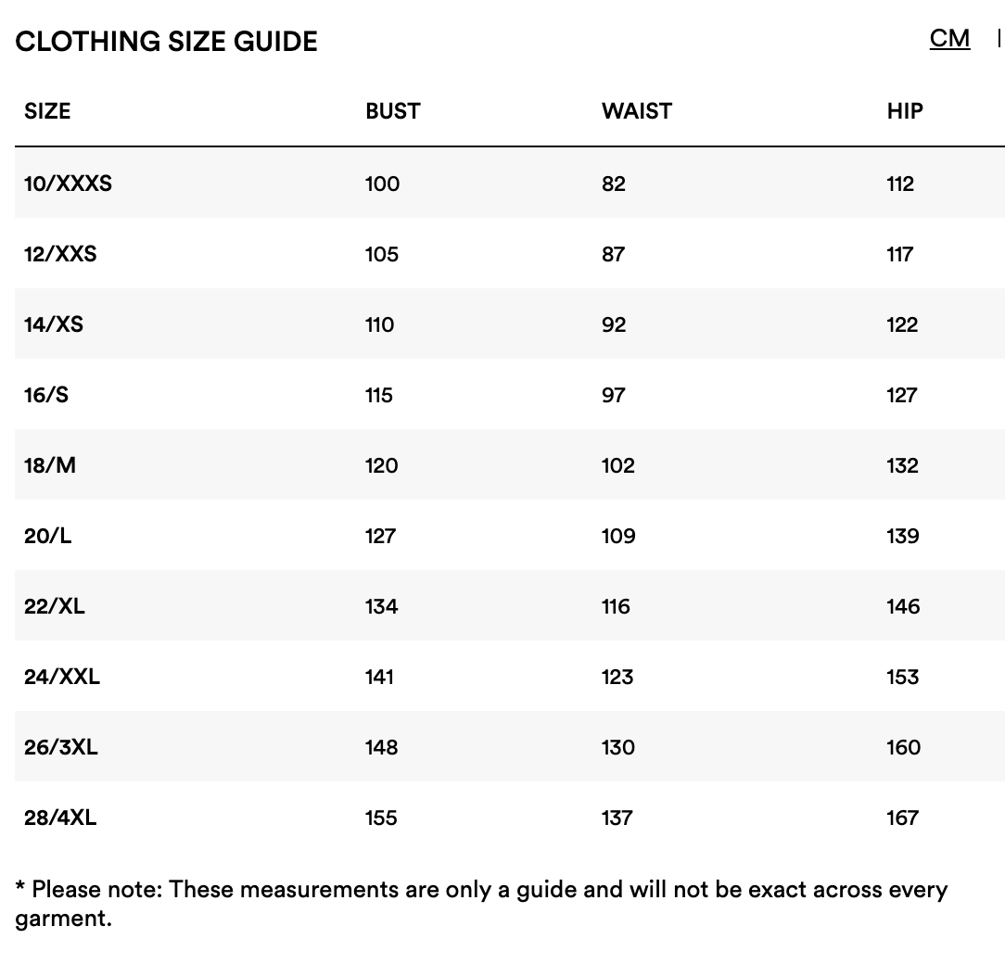Select the 24/XXL size row label
Screen dimensions: 1005x964
(x=62, y=677)
